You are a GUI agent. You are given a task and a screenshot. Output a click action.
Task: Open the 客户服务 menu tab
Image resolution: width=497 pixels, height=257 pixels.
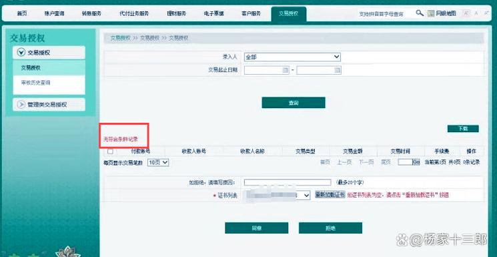[251, 13]
